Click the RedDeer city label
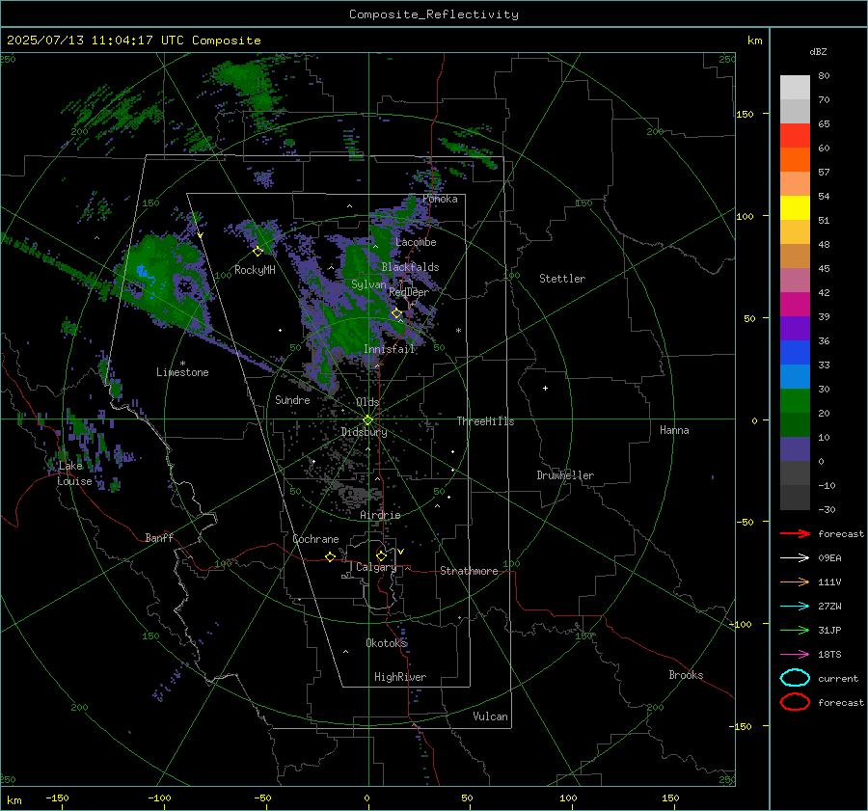The height and width of the screenshot is (811, 868). (409, 292)
